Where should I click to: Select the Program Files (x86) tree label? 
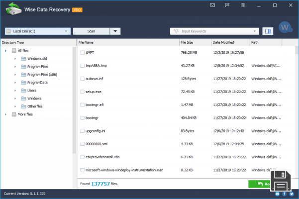click(x=42, y=75)
